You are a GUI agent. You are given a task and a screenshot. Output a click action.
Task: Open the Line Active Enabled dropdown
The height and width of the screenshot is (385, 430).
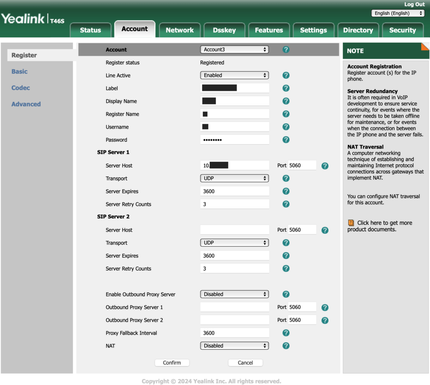[x=234, y=75]
